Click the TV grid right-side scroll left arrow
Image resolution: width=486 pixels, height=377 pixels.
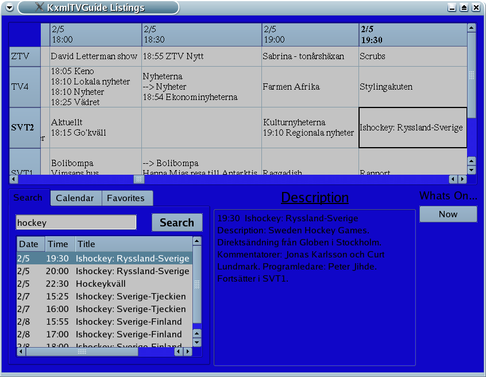pyautogui.click(x=453, y=179)
